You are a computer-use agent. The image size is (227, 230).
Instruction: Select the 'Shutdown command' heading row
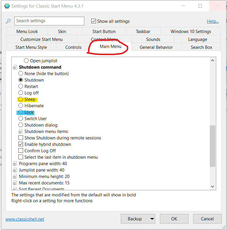[40, 67]
